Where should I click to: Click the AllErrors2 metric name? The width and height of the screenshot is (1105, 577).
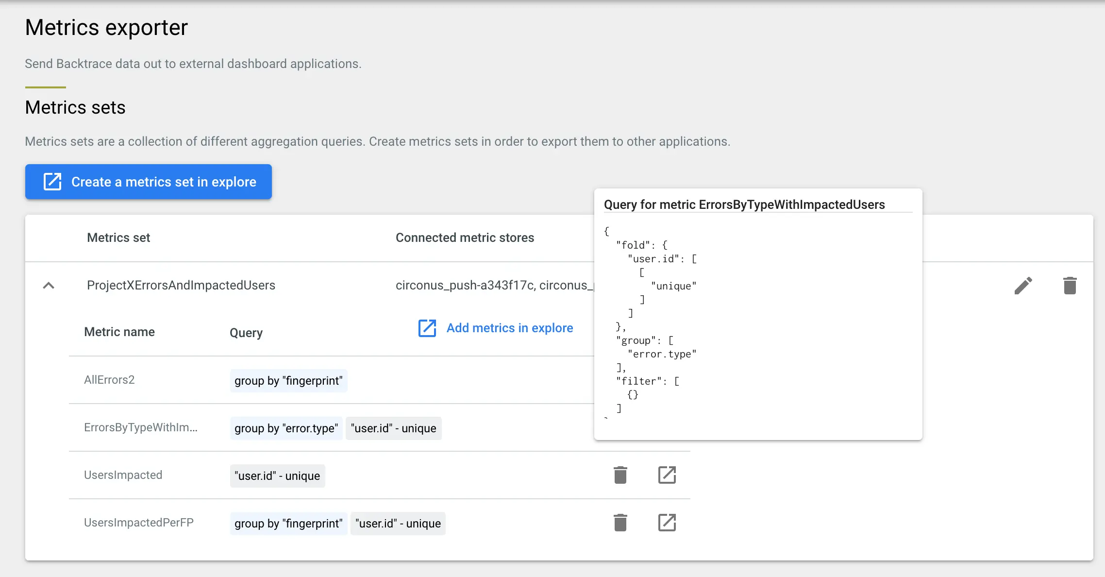[x=109, y=380]
